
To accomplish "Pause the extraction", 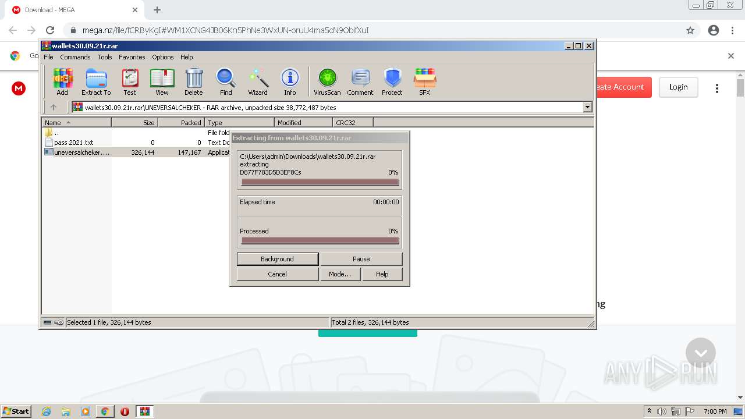I will tap(361, 259).
